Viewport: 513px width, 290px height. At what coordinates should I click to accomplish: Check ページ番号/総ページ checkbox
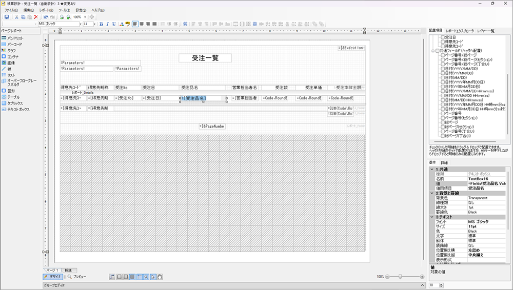(443, 55)
